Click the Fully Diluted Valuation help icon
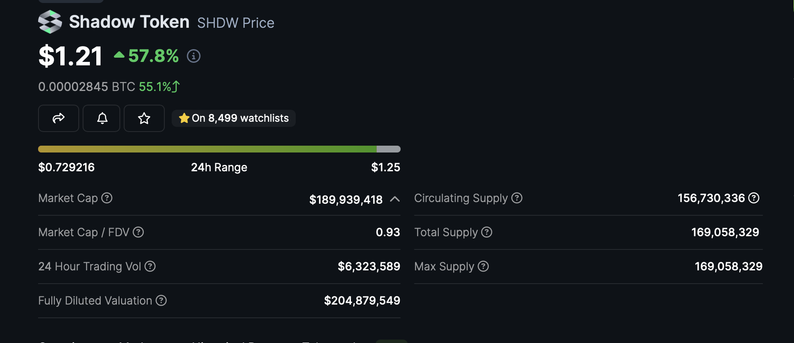The image size is (794, 343). [x=161, y=300]
